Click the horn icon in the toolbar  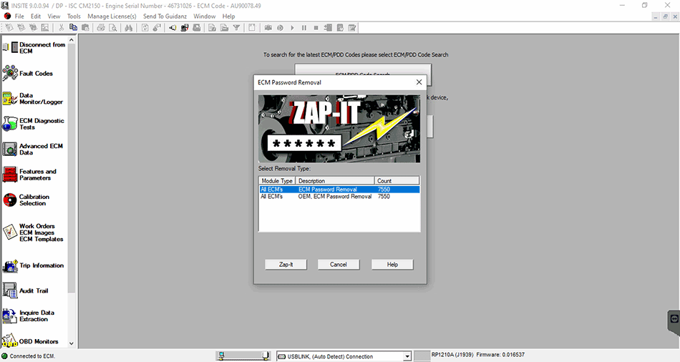(173, 28)
